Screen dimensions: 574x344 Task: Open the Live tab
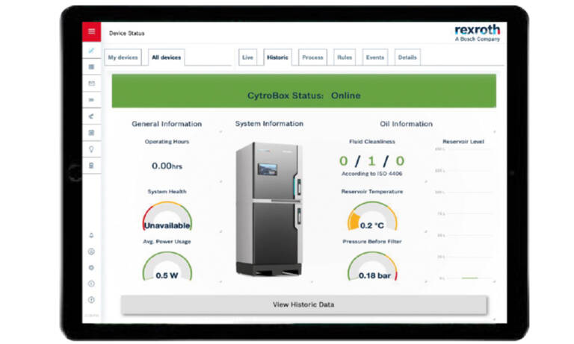[248, 57]
